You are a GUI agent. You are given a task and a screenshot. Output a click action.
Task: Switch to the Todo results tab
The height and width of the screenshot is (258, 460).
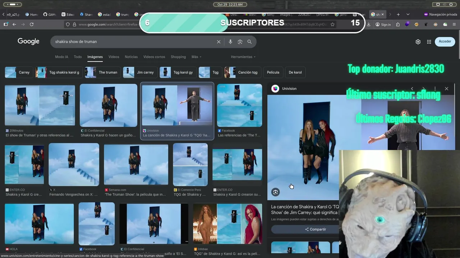pos(78,57)
